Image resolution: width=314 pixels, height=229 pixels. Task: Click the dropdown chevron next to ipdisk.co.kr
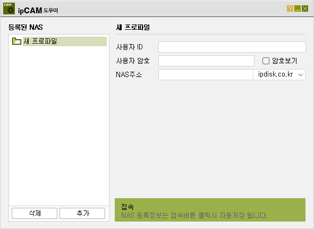click(301, 75)
